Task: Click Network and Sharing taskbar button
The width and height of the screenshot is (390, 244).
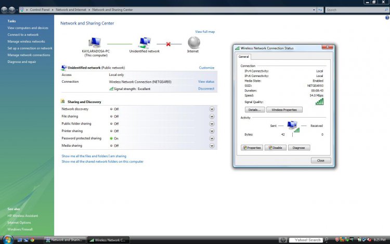Action: (x=65, y=240)
